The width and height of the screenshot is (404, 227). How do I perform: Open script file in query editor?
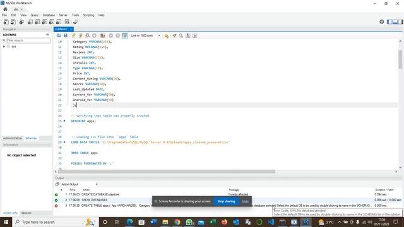point(59,35)
